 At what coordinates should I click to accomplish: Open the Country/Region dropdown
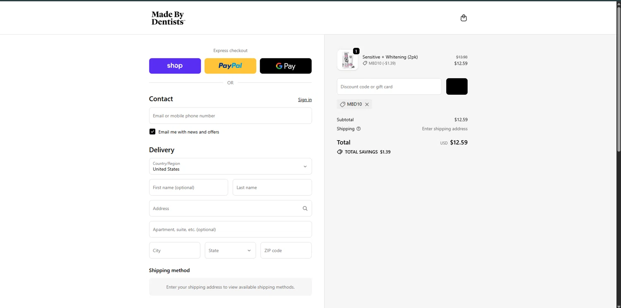(230, 166)
